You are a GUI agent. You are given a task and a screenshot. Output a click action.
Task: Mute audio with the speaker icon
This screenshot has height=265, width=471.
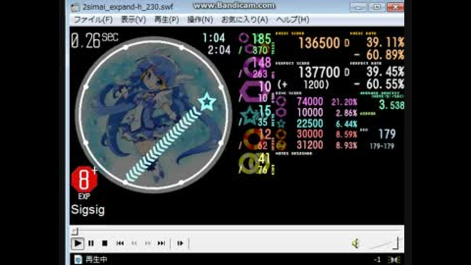tap(355, 244)
